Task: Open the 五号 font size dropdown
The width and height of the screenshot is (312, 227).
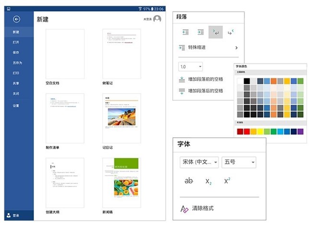Action: coord(239,163)
